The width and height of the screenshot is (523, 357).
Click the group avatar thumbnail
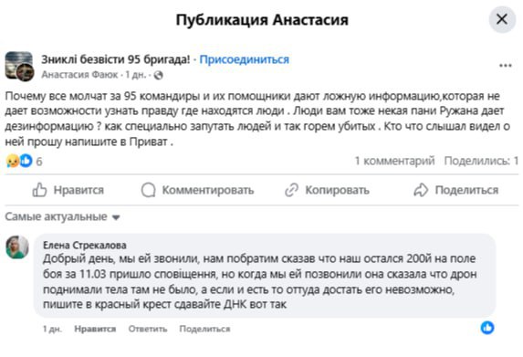[19, 66]
